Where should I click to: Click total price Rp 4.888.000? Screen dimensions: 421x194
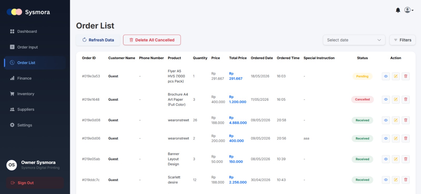(x=238, y=120)
